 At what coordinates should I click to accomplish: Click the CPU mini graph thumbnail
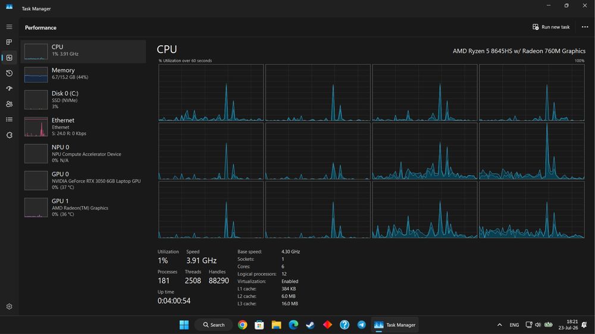tap(36, 52)
